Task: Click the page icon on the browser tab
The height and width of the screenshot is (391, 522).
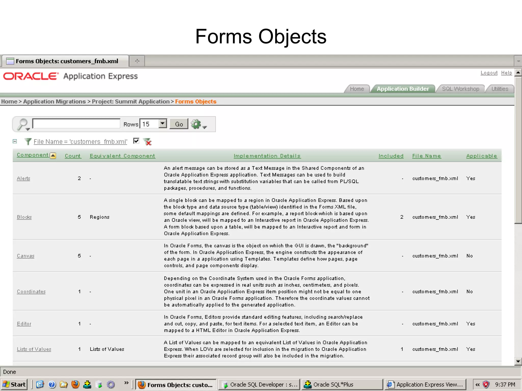Action: (x=10, y=61)
